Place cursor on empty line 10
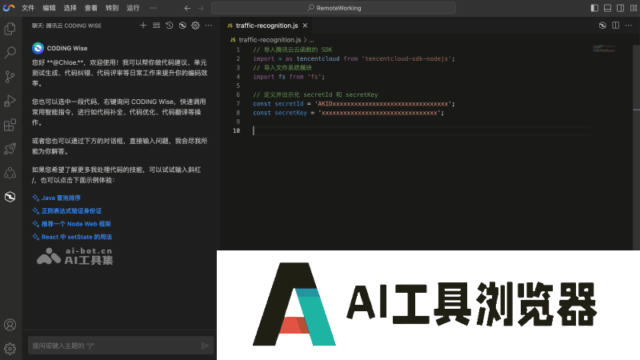 pyautogui.click(x=421, y=130)
